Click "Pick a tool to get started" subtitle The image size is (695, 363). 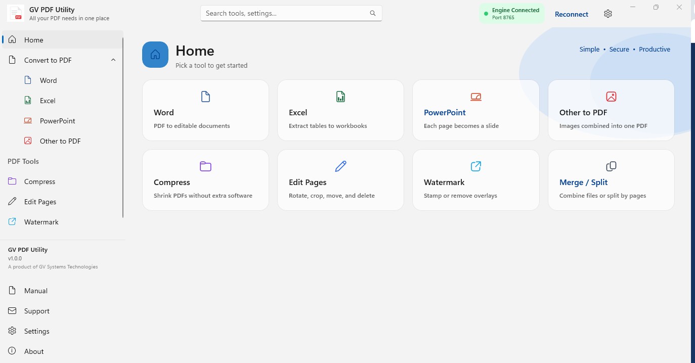click(x=211, y=65)
